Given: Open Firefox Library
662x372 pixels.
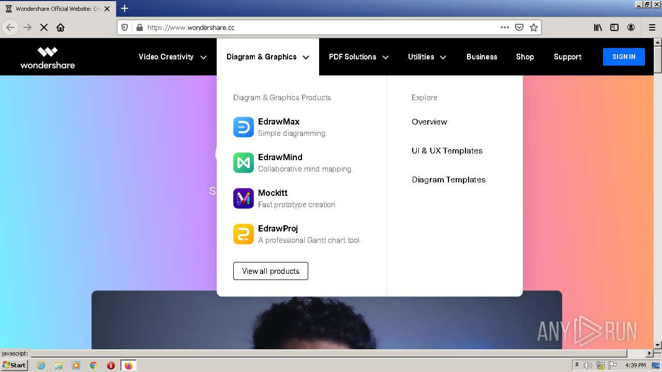Looking at the screenshot, I should click(598, 27).
